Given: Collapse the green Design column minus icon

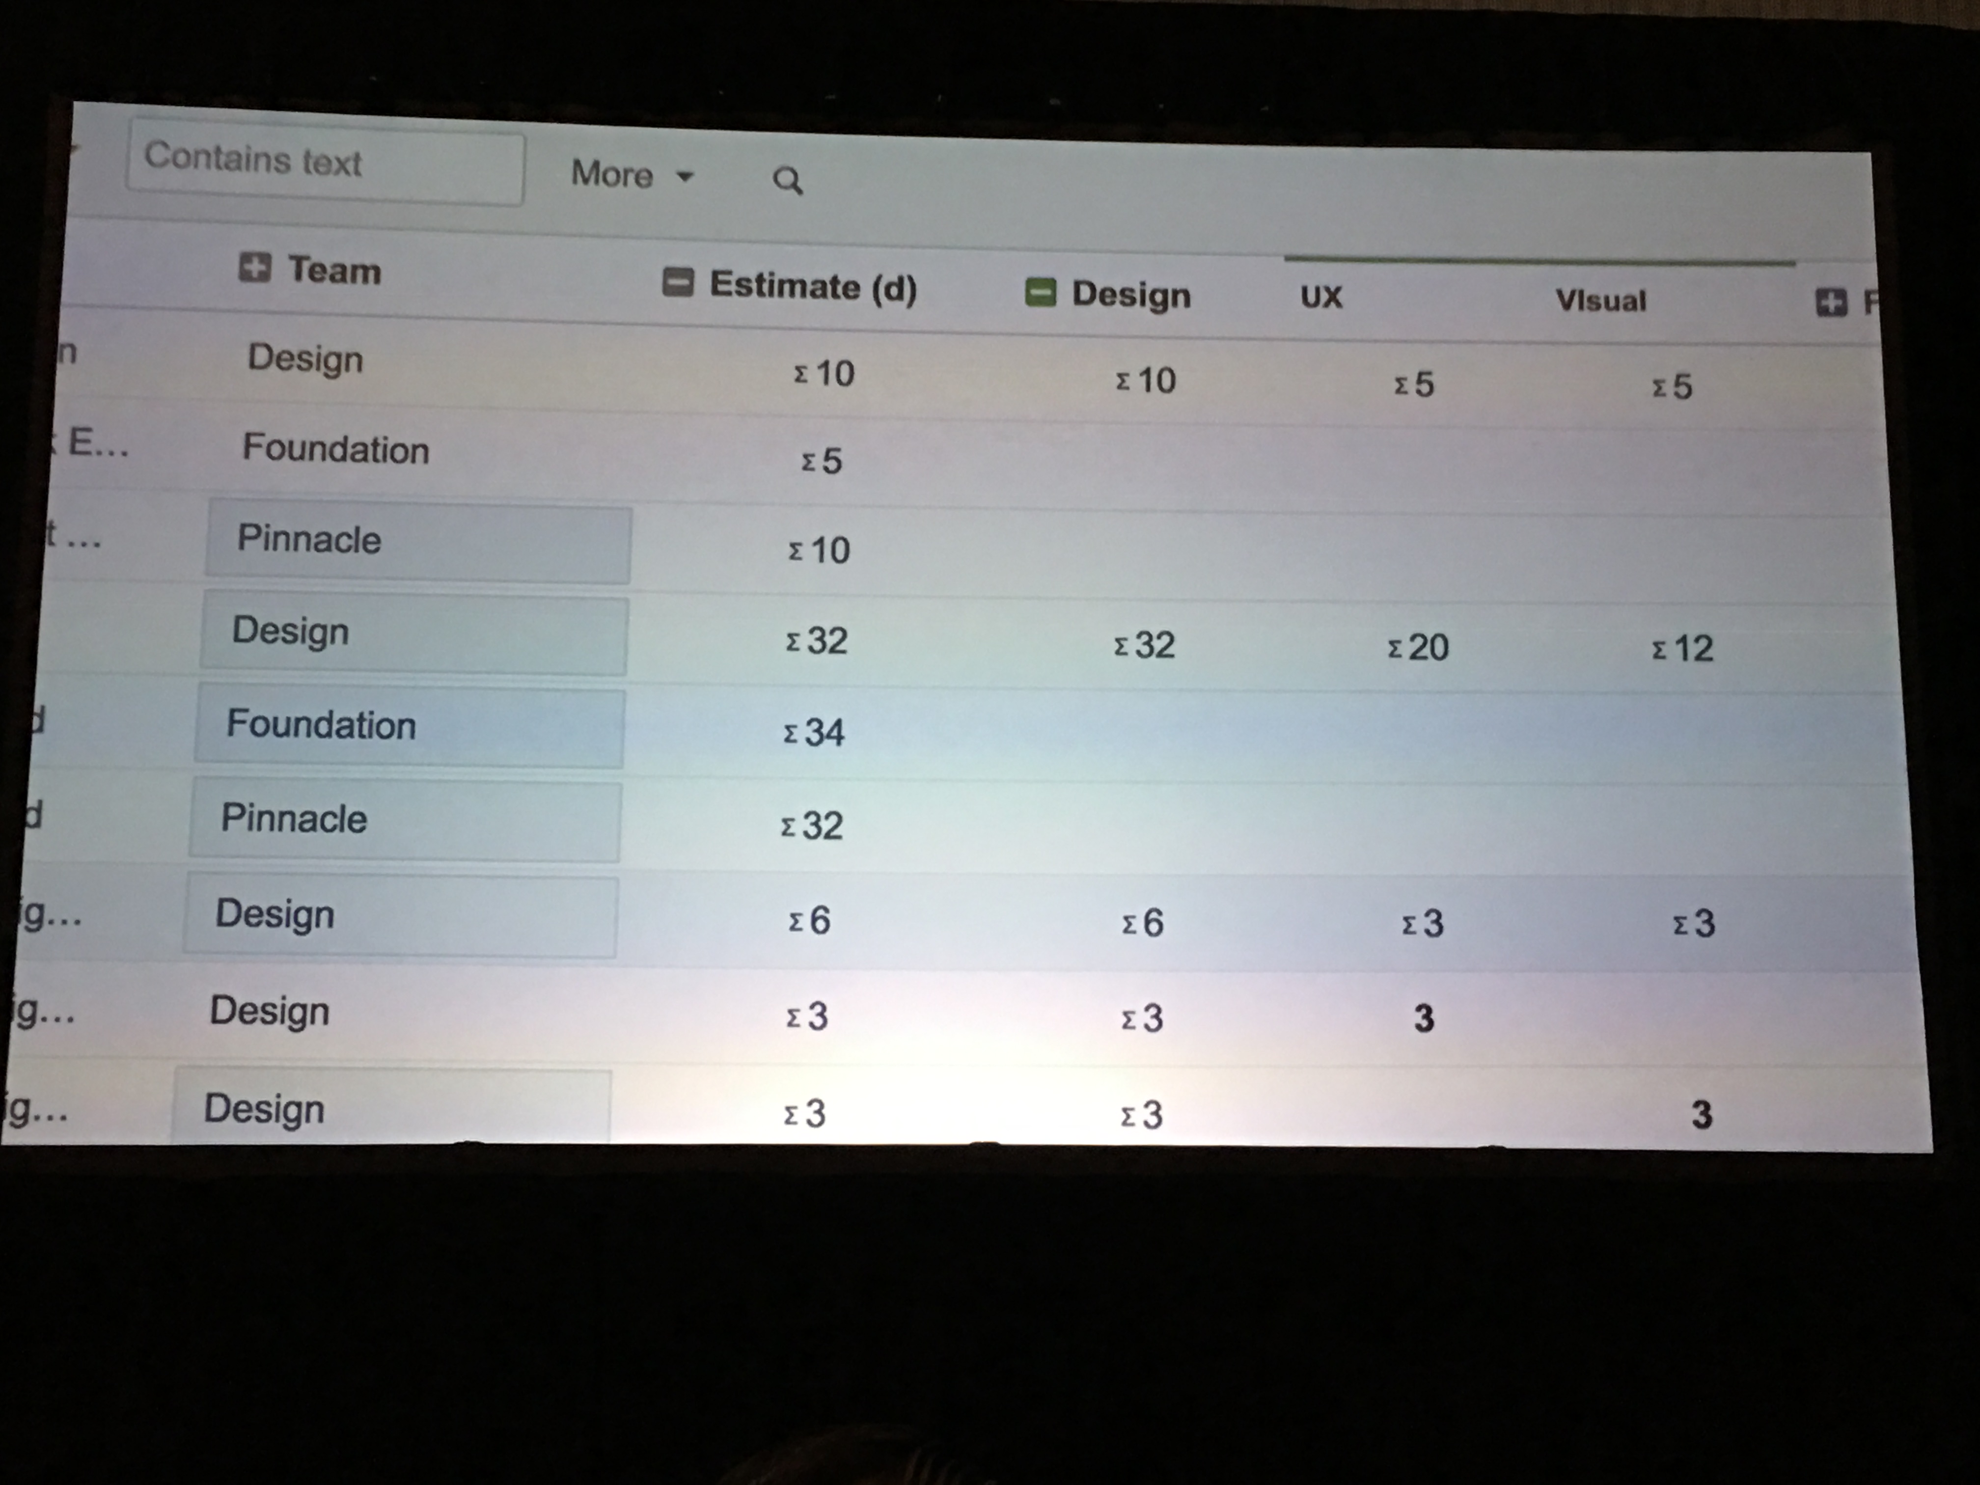Looking at the screenshot, I should [x=1040, y=292].
